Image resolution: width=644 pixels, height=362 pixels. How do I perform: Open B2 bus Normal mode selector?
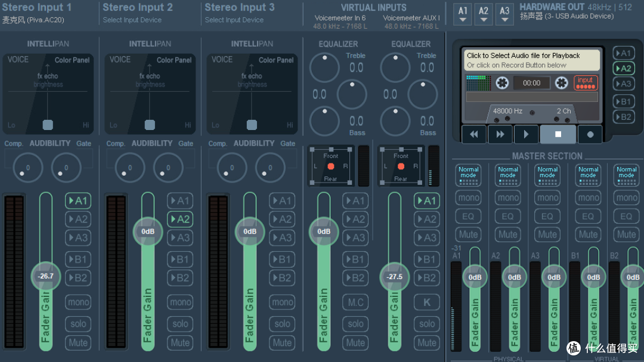[626, 175]
